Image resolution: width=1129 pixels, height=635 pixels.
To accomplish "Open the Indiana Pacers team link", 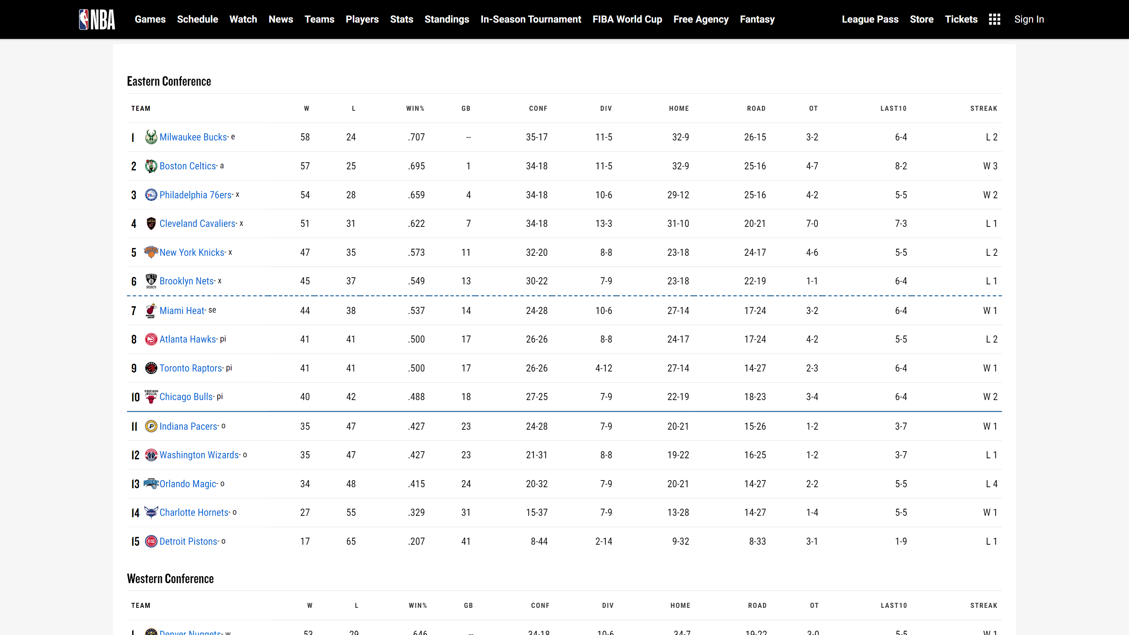I will tap(188, 427).
